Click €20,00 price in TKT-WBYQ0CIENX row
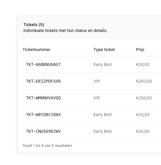 pos(143,115)
